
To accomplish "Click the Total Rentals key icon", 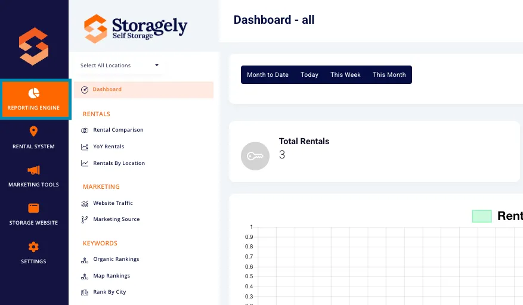I will 255,156.
